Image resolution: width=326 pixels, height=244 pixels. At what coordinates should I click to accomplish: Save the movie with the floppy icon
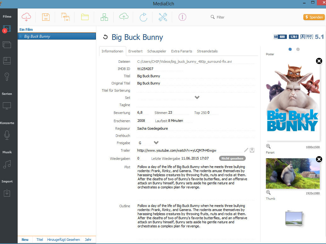pos(46,17)
